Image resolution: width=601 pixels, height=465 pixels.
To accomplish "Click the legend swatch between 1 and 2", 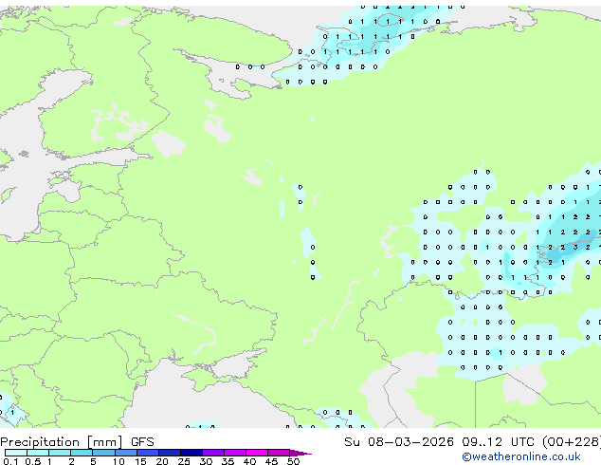I will (60, 453).
